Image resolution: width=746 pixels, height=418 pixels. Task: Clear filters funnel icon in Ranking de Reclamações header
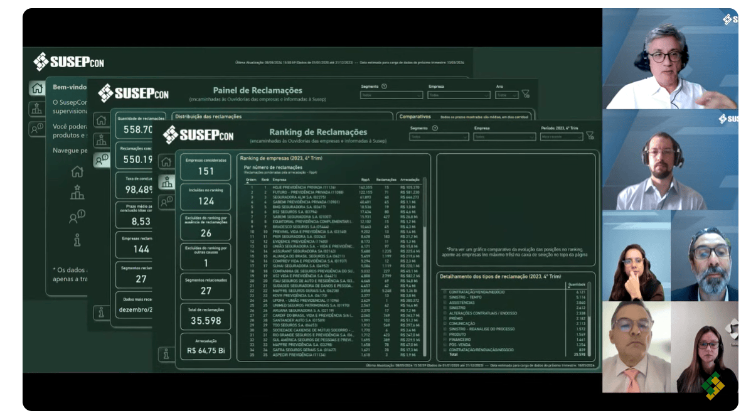[590, 136]
